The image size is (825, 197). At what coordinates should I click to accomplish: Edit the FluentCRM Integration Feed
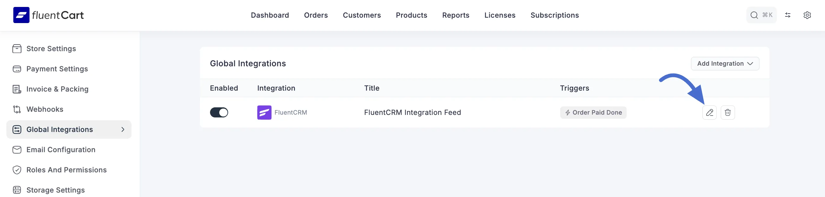[709, 112]
